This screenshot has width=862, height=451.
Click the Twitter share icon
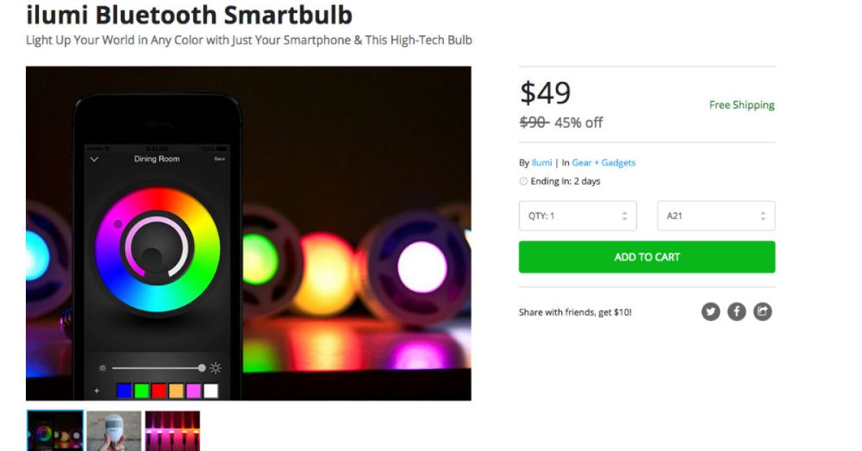coord(710,311)
